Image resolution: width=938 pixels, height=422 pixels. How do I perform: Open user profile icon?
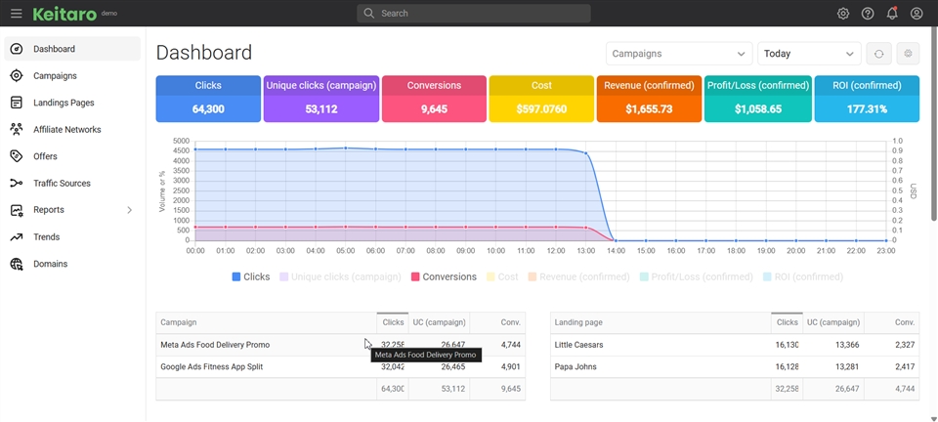pyautogui.click(x=917, y=14)
